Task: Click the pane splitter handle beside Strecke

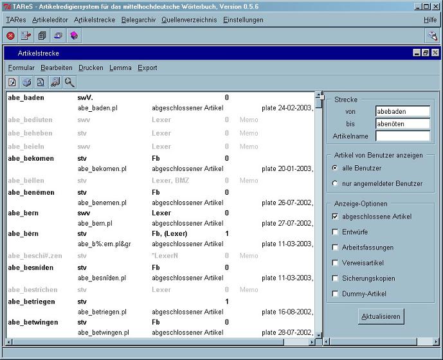Action: (x=322, y=97)
